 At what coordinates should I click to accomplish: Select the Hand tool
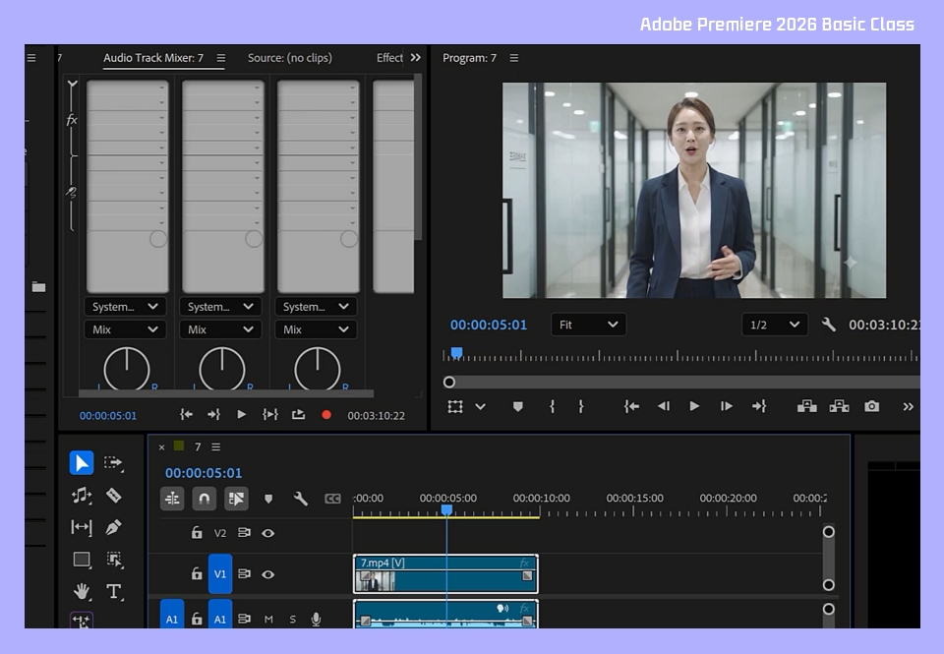(x=82, y=591)
